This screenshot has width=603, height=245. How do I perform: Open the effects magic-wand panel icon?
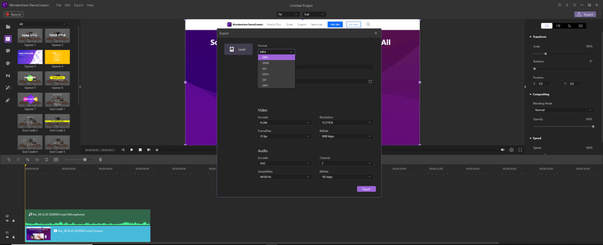point(7,88)
